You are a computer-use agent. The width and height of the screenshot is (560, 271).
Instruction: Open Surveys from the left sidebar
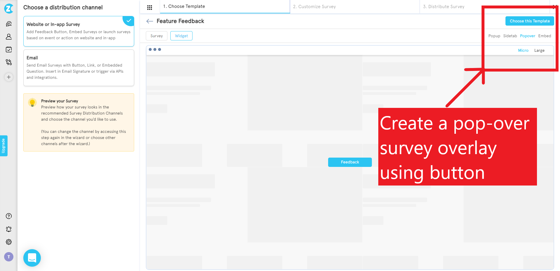point(8,24)
